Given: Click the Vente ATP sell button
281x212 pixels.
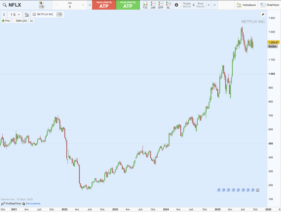Looking at the screenshot, I should 103,5.
